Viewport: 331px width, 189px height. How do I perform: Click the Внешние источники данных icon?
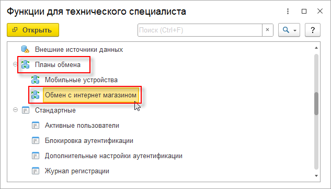pyautogui.click(x=25, y=49)
